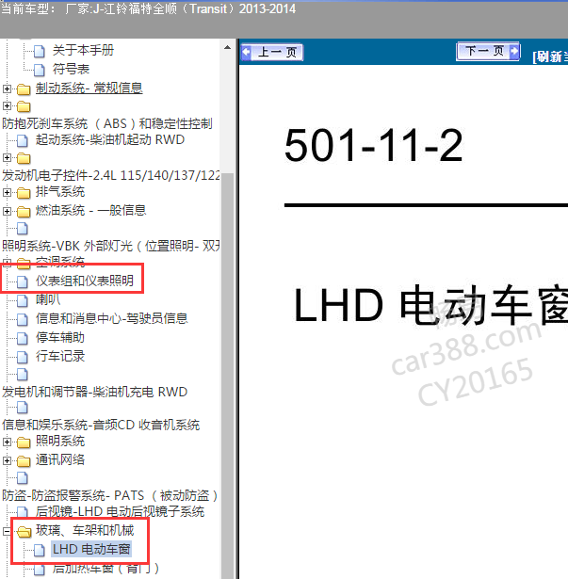Expand the ABS 防抱死刹车系统 folder node
The height and width of the screenshot is (579, 568).
click(x=7, y=106)
